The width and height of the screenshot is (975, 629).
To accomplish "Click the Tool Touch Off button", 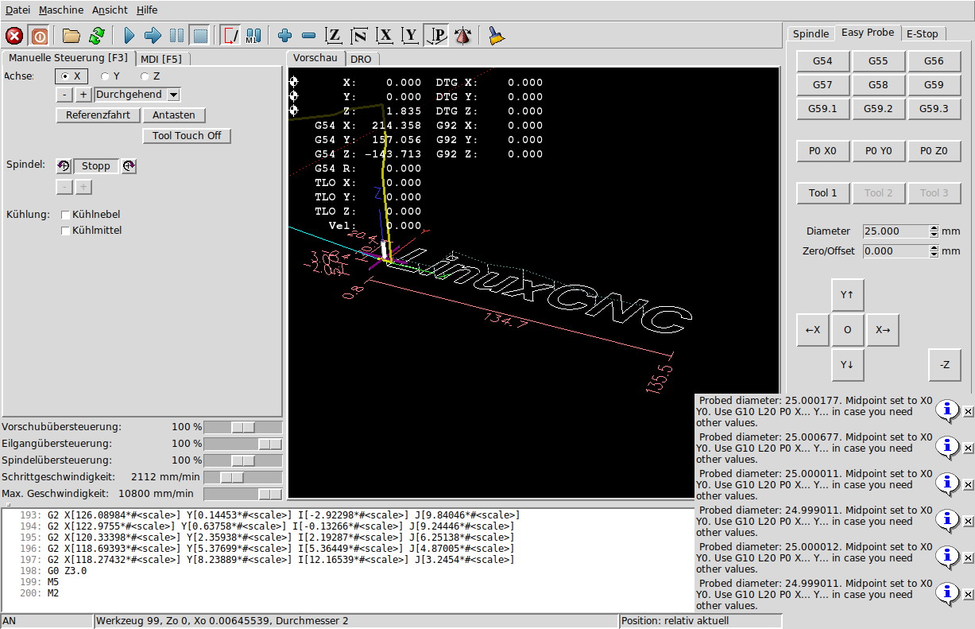I will [x=187, y=136].
